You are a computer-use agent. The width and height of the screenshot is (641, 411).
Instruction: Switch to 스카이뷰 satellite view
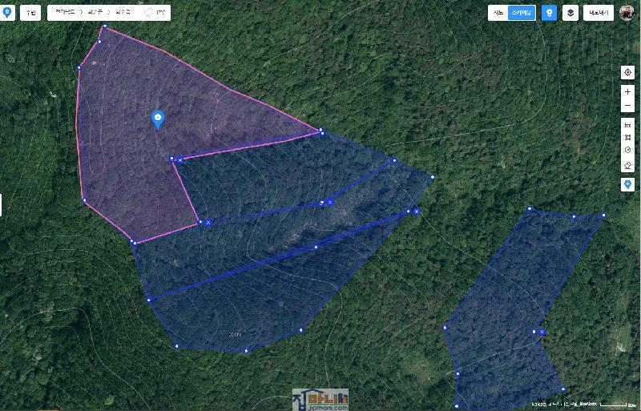tap(521, 13)
